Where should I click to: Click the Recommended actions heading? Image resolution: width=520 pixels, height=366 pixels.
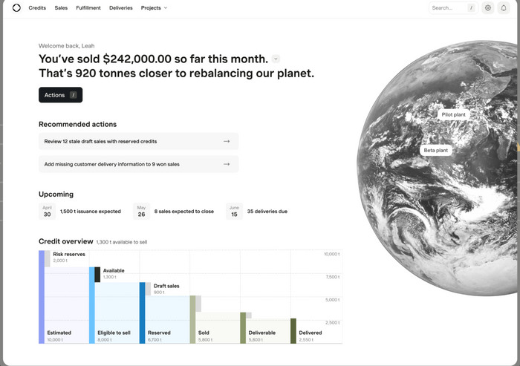77,124
